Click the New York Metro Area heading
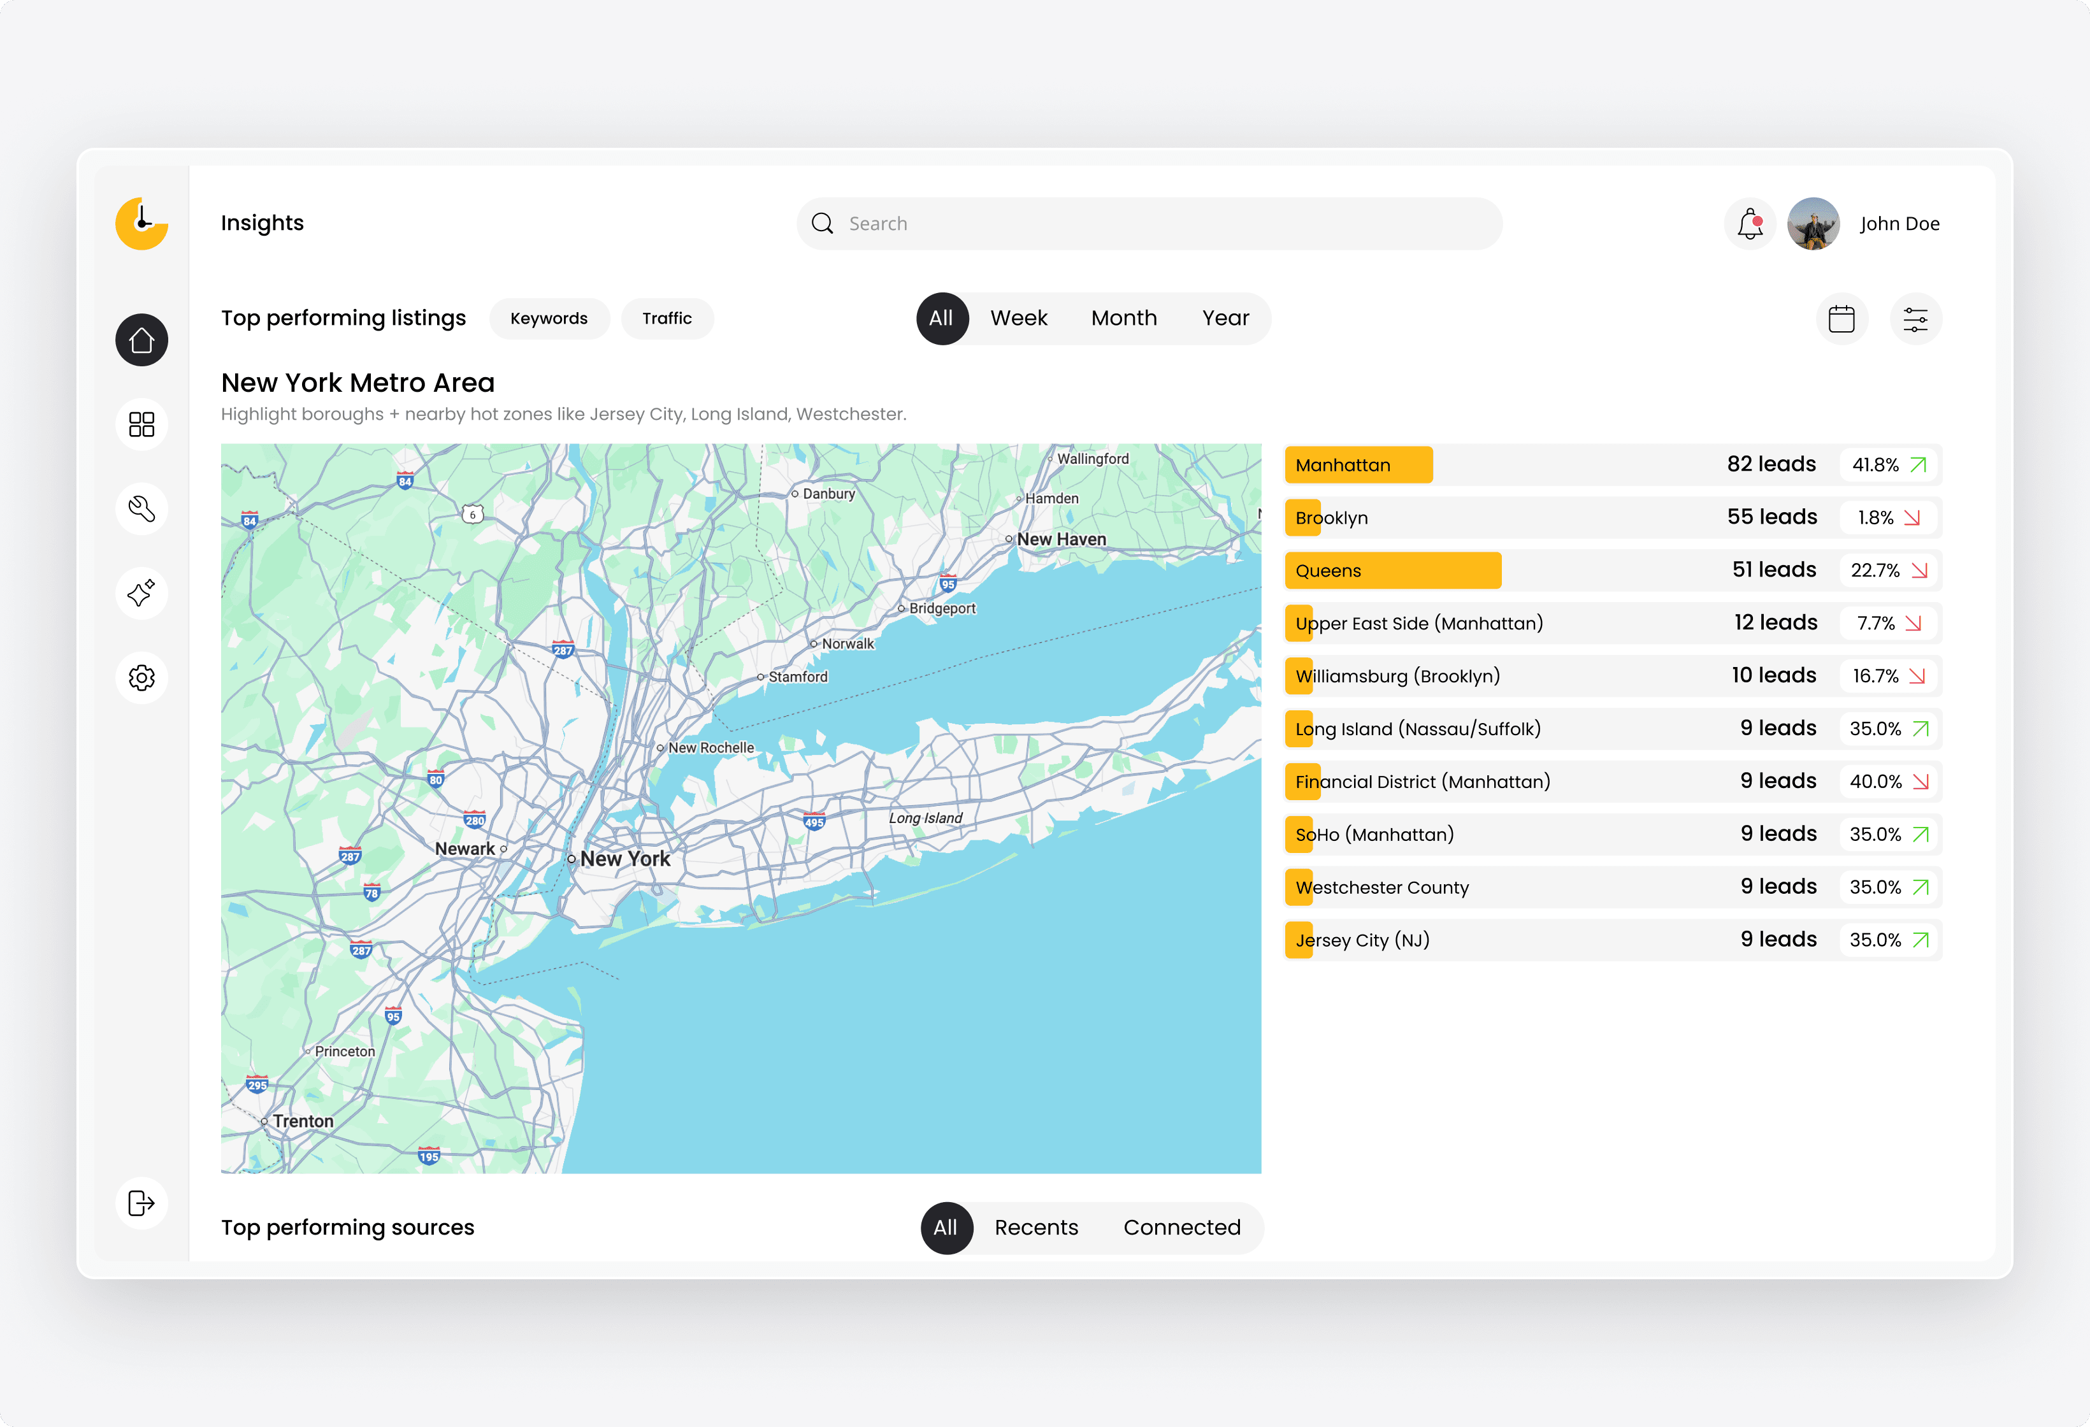 click(358, 383)
